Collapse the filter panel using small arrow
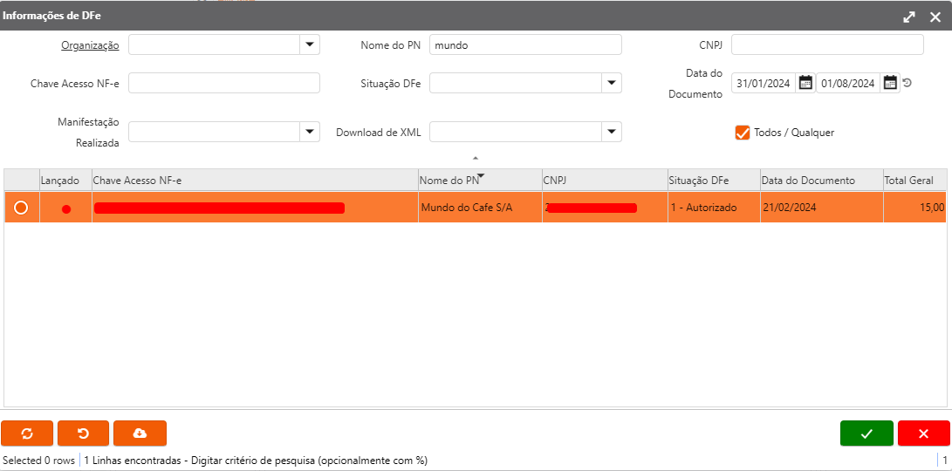 pyautogui.click(x=476, y=158)
